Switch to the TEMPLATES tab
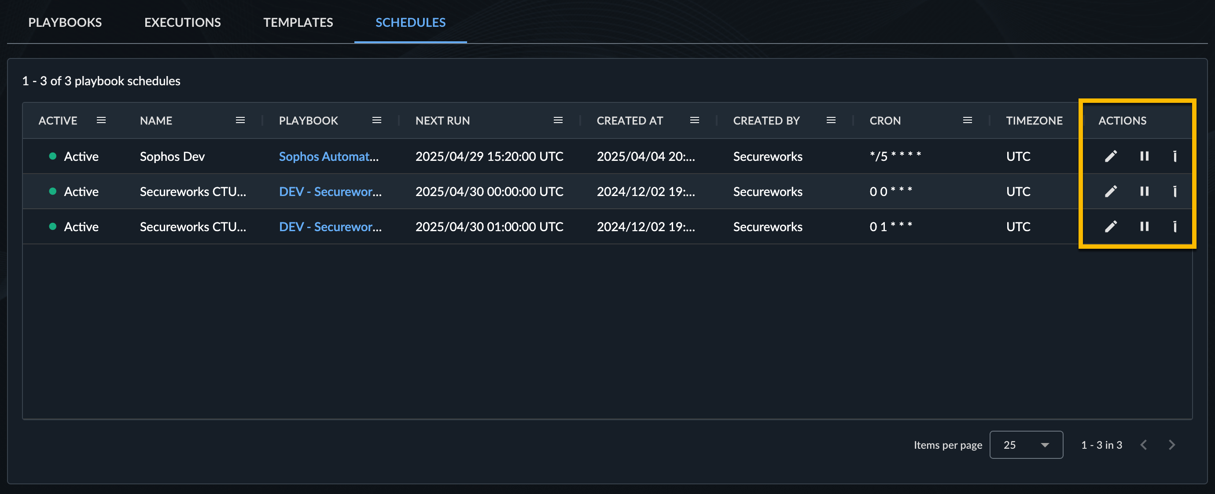 (x=298, y=22)
